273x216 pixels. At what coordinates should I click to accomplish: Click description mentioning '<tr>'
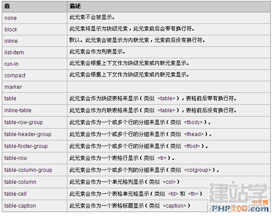[122, 158]
